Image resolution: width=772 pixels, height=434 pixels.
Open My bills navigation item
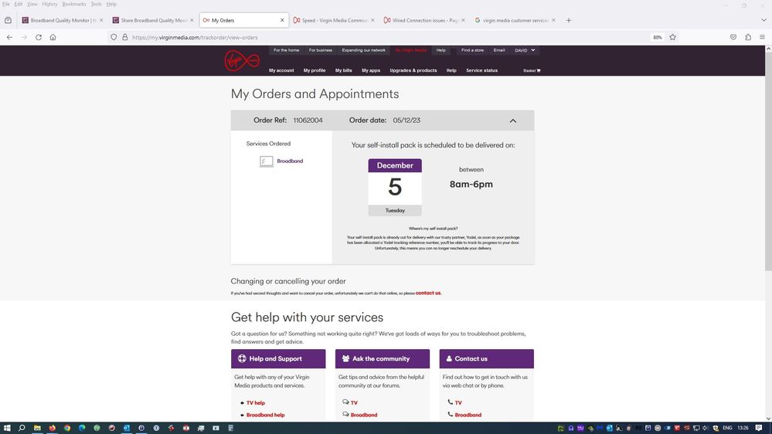pyautogui.click(x=343, y=70)
